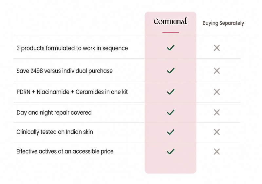Click the checkmark for Day and night repair

click(x=171, y=112)
